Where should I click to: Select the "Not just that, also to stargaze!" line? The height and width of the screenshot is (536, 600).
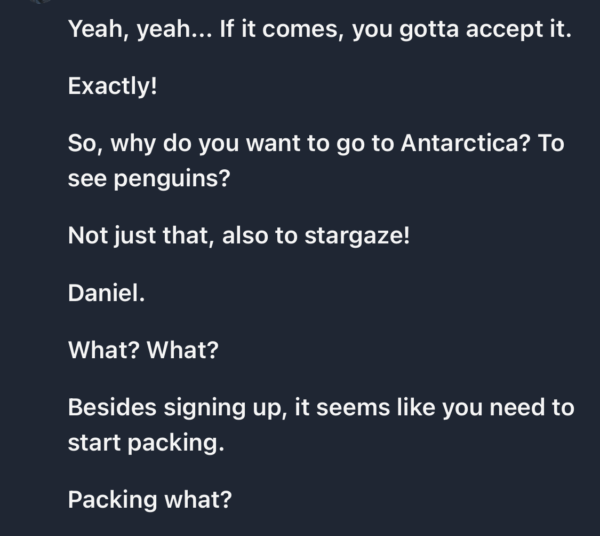[x=239, y=235]
